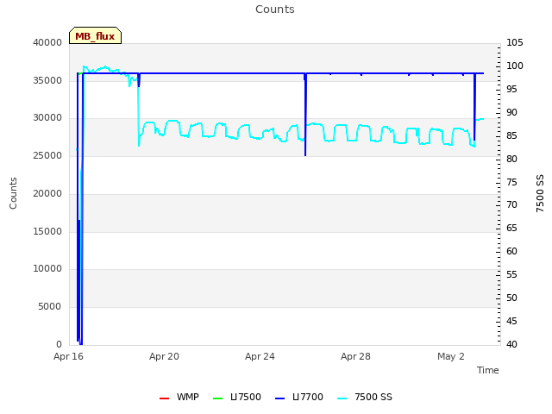Click the MB_flux site label tab
Viewport: 552px width, 414px height.
pyautogui.click(x=95, y=35)
